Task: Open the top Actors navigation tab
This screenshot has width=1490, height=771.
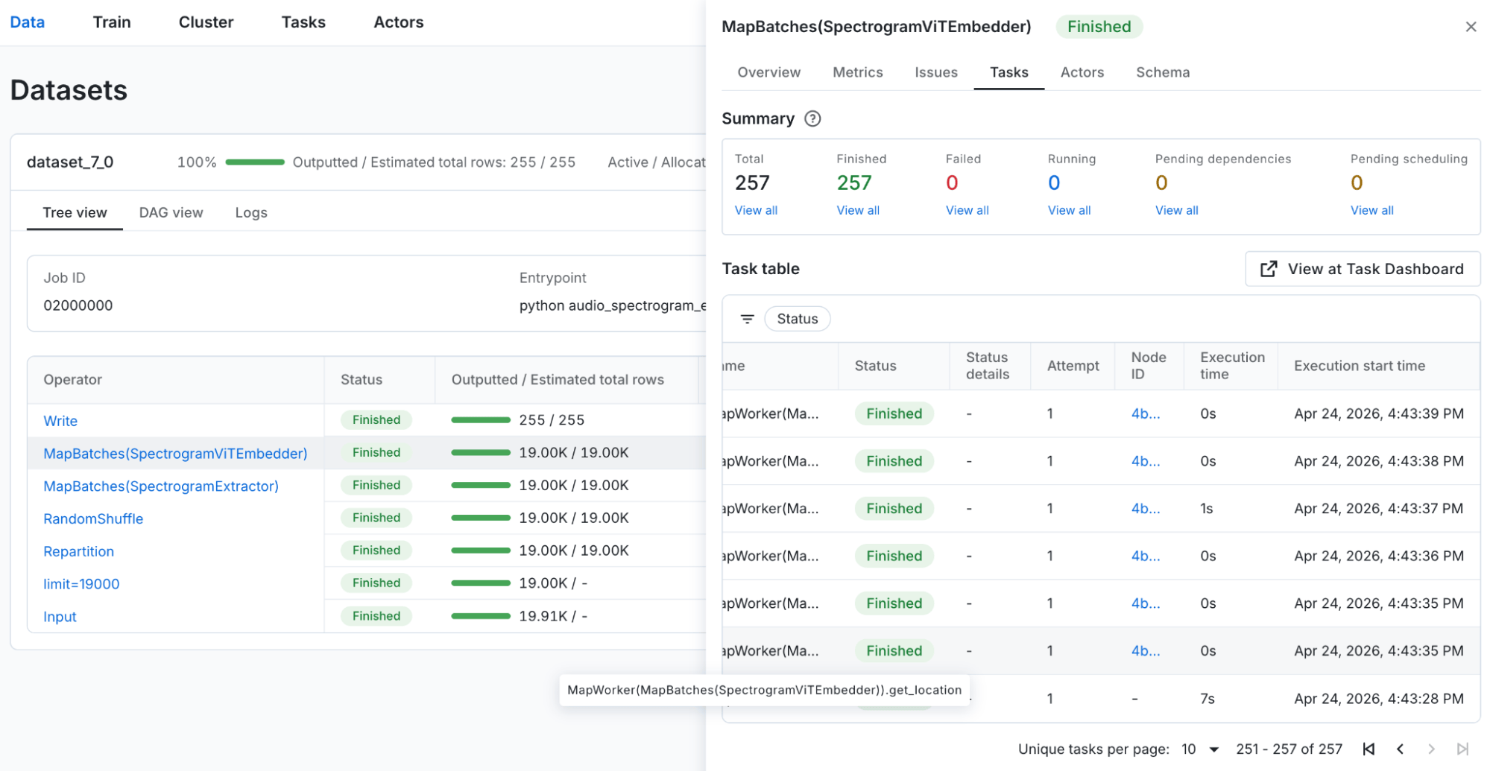Action: click(x=399, y=22)
